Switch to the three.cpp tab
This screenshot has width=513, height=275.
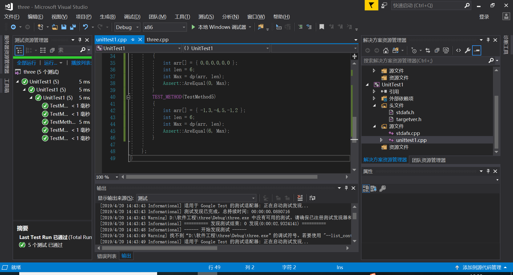tap(157, 39)
